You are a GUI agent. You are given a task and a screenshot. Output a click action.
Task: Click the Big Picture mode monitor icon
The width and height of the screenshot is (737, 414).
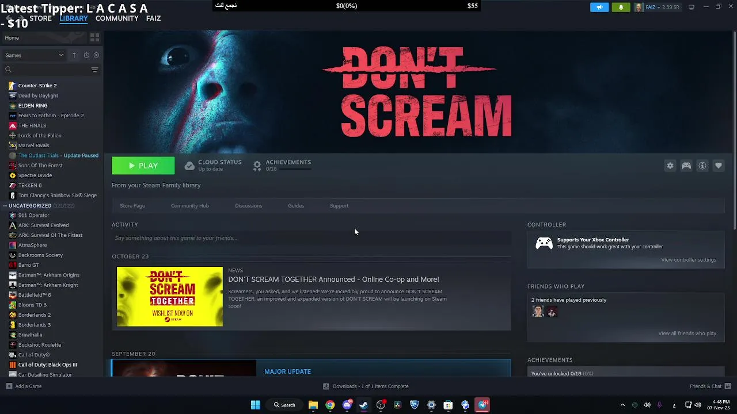coord(692,7)
